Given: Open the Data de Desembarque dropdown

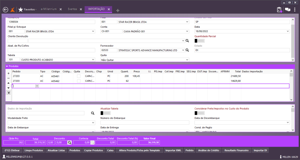Looking at the screenshot, I should [x=288, y=123].
